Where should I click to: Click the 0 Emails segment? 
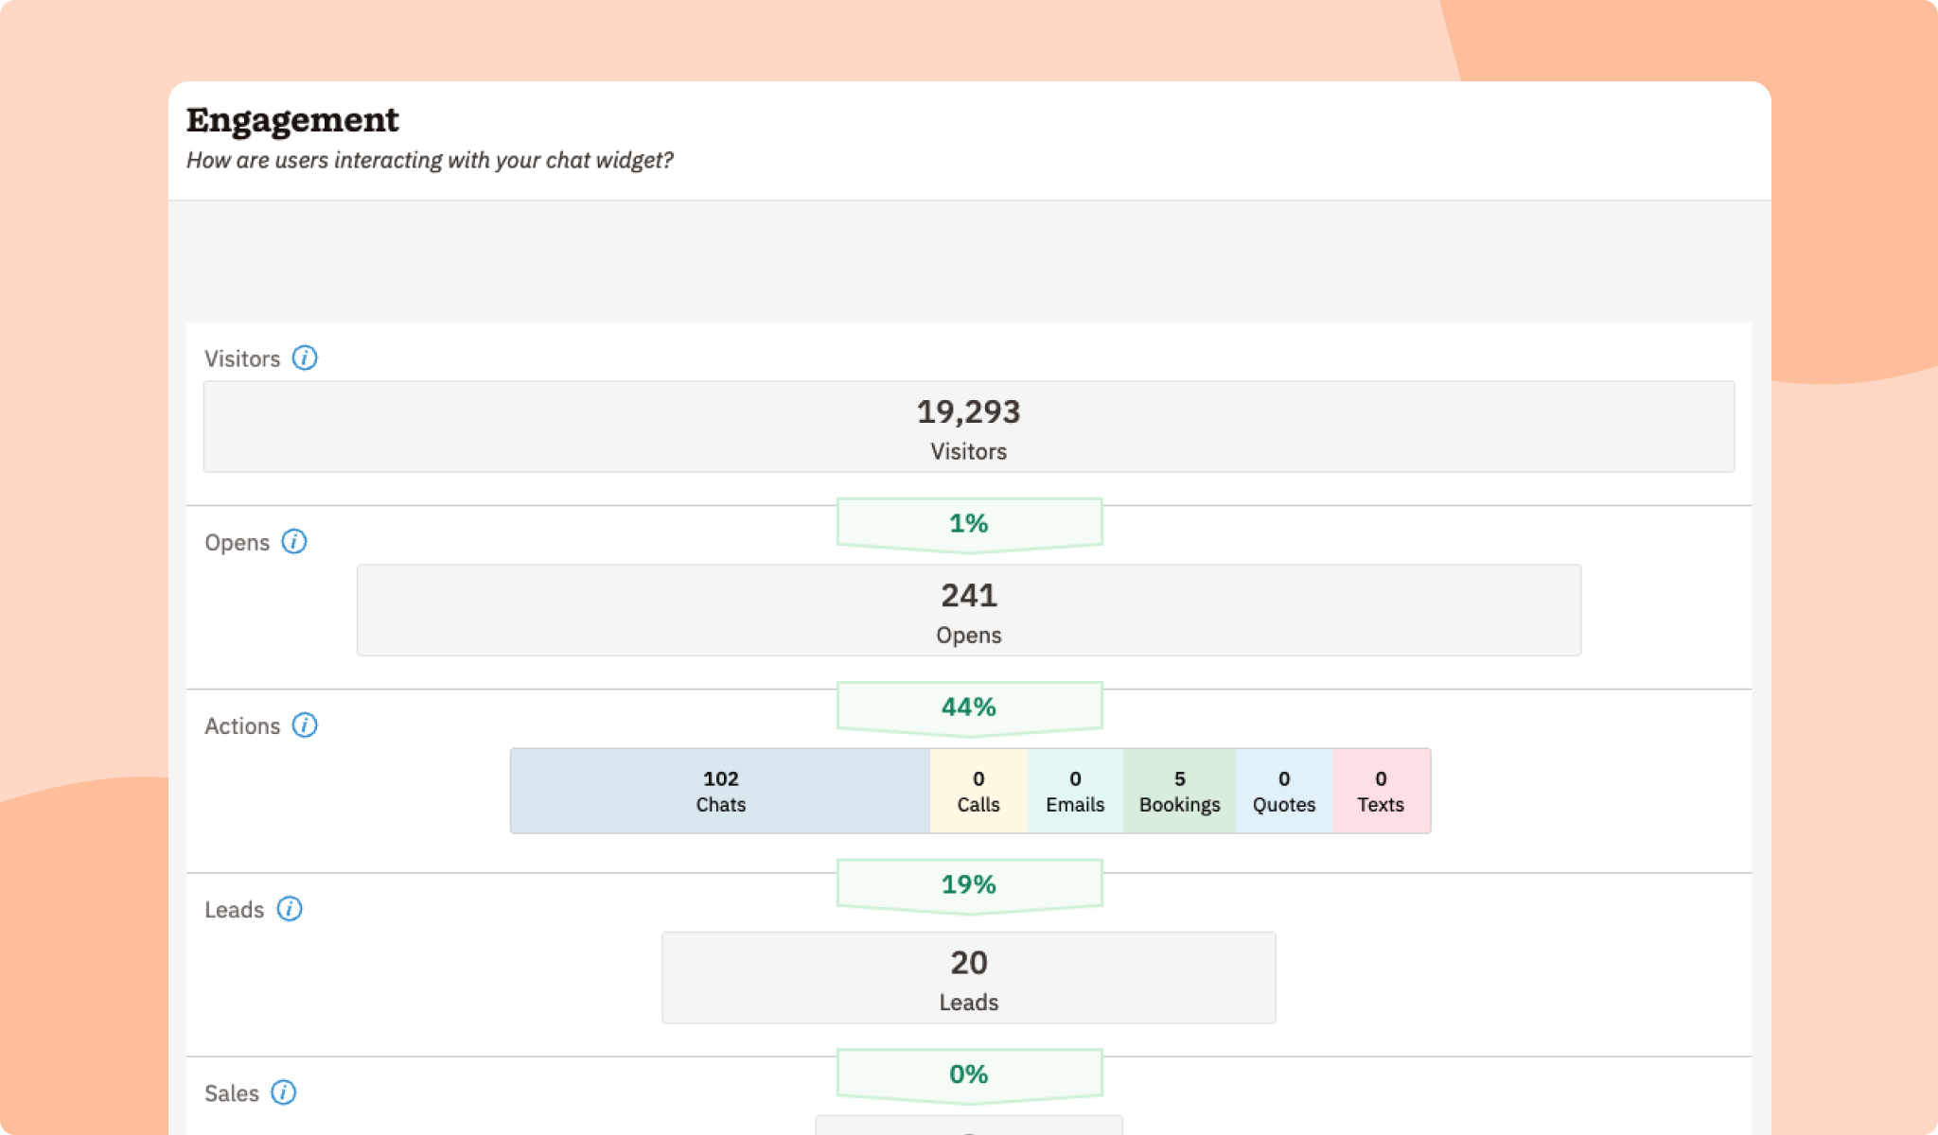pyautogui.click(x=1075, y=791)
